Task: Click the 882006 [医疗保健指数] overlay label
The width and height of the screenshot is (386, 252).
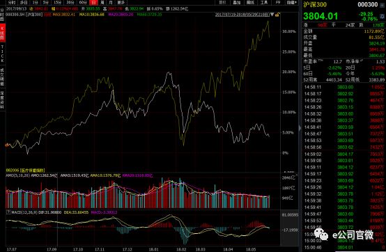Action: tap(25, 170)
